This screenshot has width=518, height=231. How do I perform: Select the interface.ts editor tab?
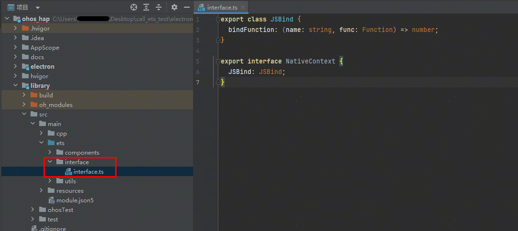[221, 7]
